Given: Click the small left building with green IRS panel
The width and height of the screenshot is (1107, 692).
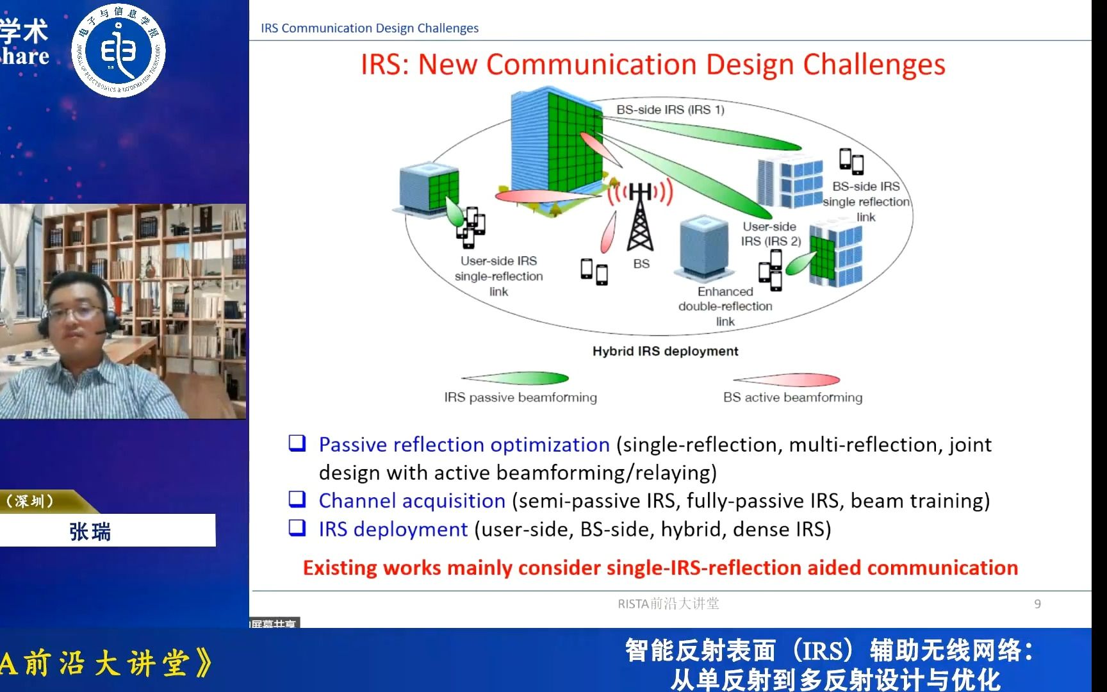Looking at the screenshot, I should (x=428, y=190).
